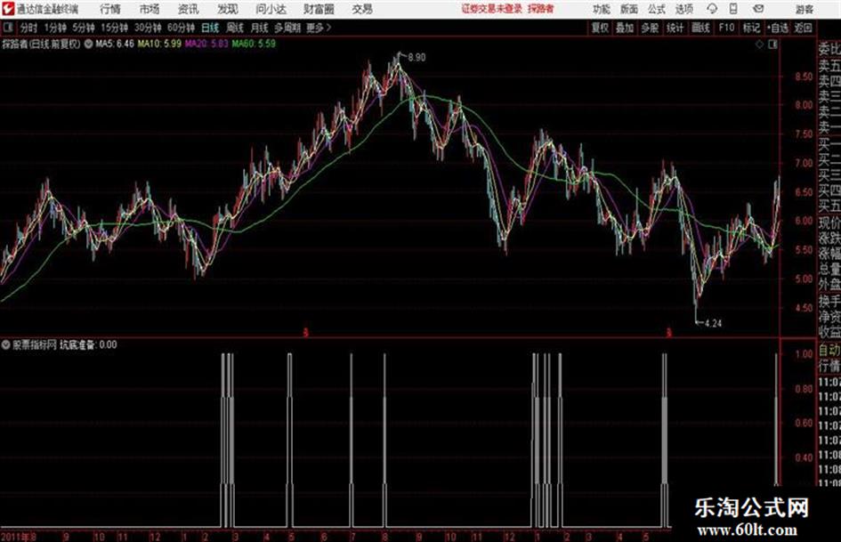Click the MA60: 5.59 indicator value
The image size is (841, 542).
[254, 44]
